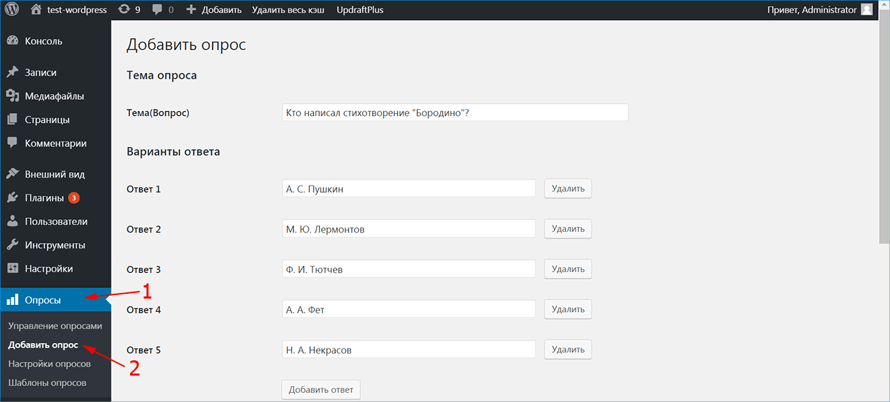The image size is (890, 402).
Task: Delete answer 1 А. С. Пушкин
Action: (567, 189)
